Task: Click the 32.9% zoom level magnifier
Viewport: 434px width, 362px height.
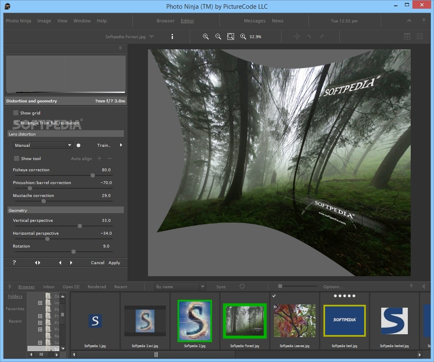Action: point(243,36)
